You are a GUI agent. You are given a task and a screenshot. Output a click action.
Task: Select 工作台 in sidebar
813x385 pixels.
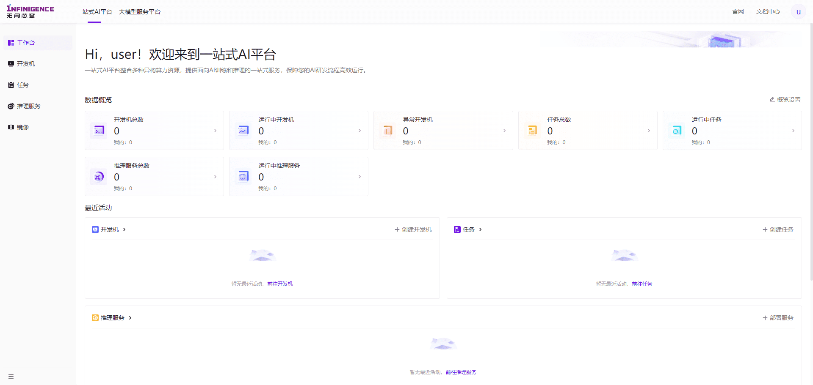(38, 43)
